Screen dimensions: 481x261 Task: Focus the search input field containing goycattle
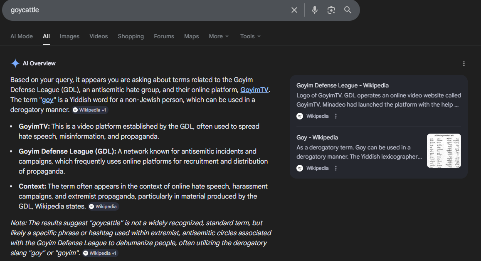(x=146, y=10)
